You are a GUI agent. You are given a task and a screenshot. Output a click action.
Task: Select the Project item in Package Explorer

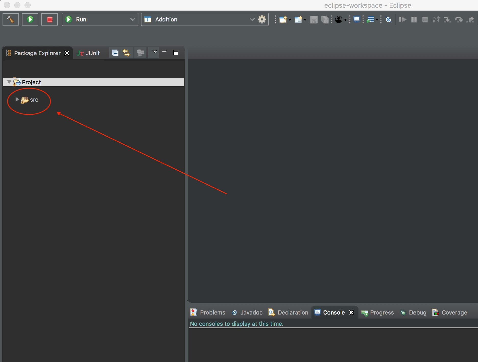(31, 82)
